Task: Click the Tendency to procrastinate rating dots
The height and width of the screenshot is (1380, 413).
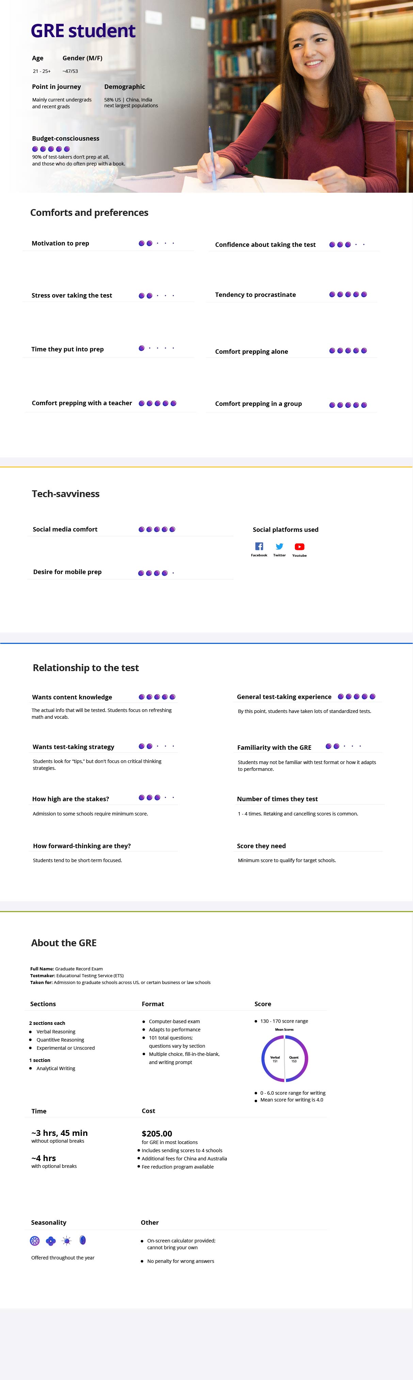Action: pyautogui.click(x=348, y=294)
